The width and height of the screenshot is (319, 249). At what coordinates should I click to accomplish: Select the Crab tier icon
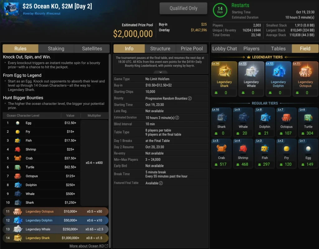click(221, 148)
